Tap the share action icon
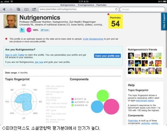167x132 pixels. coord(34,9)
